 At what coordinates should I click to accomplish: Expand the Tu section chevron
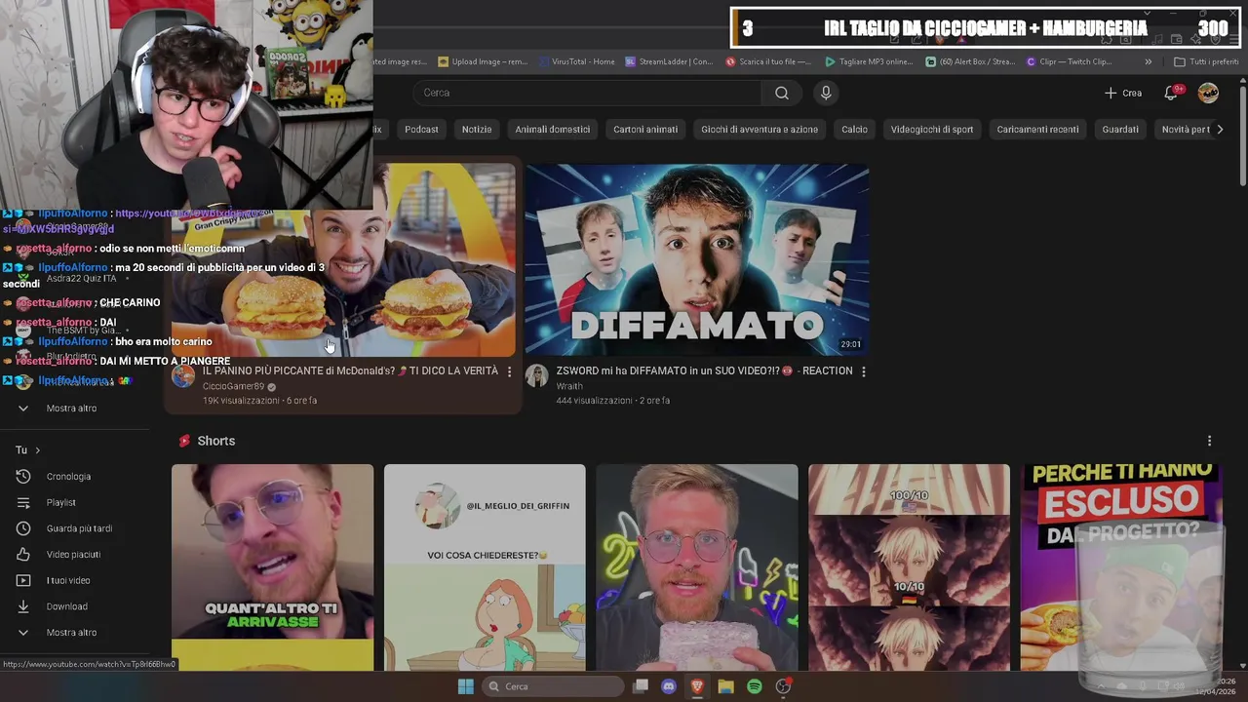click(x=37, y=450)
